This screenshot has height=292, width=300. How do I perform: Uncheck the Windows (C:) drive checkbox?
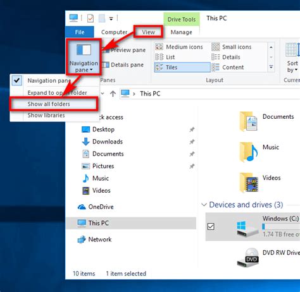[x=211, y=227]
